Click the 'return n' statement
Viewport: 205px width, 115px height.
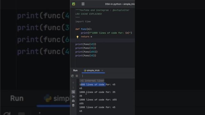point(86,37)
